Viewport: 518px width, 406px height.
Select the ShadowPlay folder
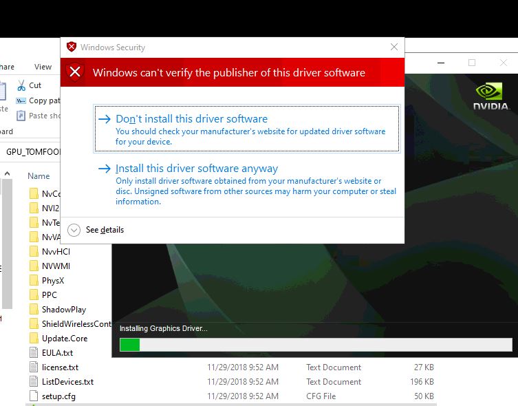click(x=64, y=310)
